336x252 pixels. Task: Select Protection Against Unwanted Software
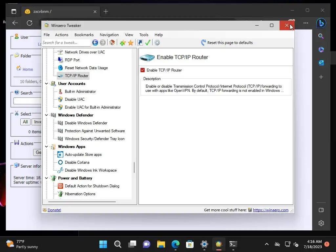pos(95,131)
